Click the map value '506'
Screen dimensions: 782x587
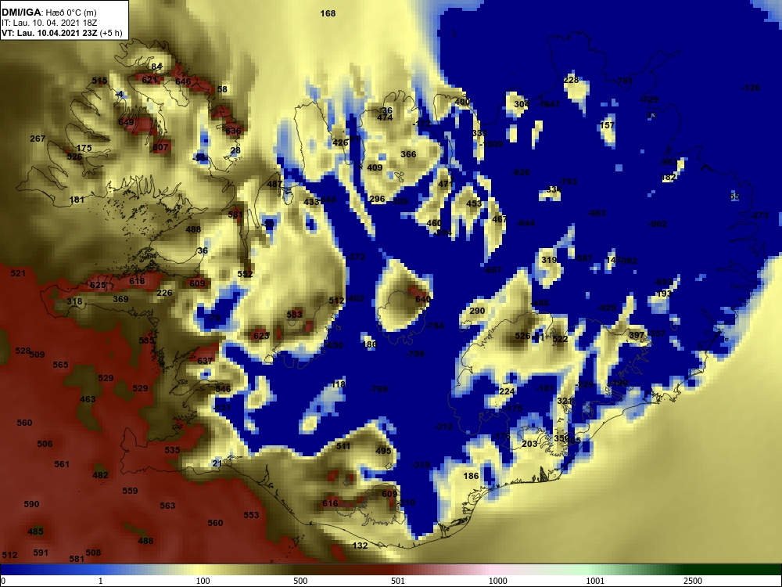[x=45, y=444]
